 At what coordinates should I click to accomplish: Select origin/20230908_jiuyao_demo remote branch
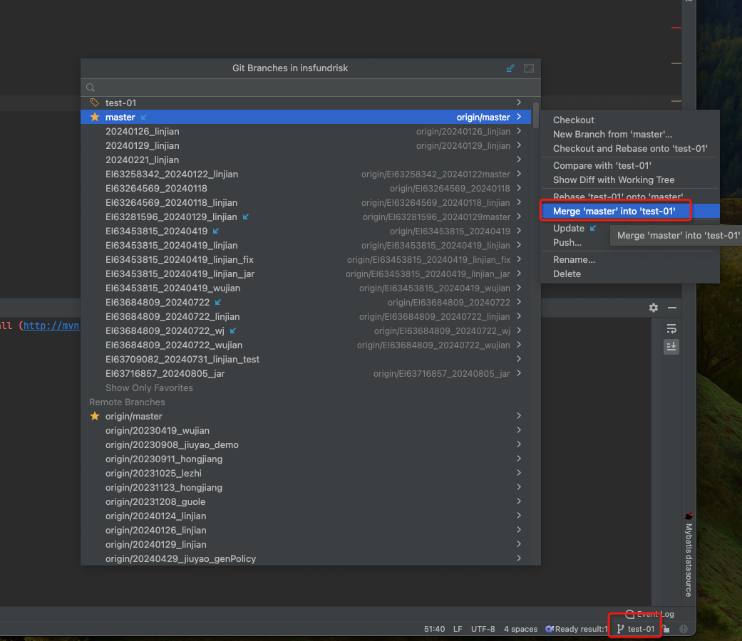point(306,444)
